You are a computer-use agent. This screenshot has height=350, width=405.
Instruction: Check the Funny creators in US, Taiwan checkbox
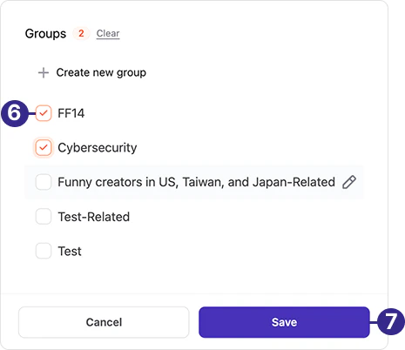44,182
